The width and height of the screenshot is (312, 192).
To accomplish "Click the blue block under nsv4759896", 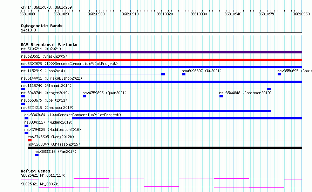I will (x=84, y=96).
